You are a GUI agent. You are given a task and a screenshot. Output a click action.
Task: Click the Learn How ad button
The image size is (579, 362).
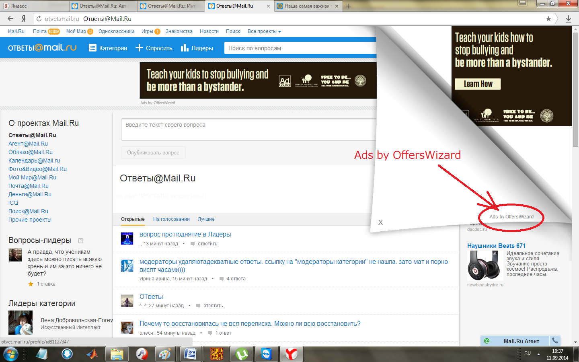coord(478,84)
